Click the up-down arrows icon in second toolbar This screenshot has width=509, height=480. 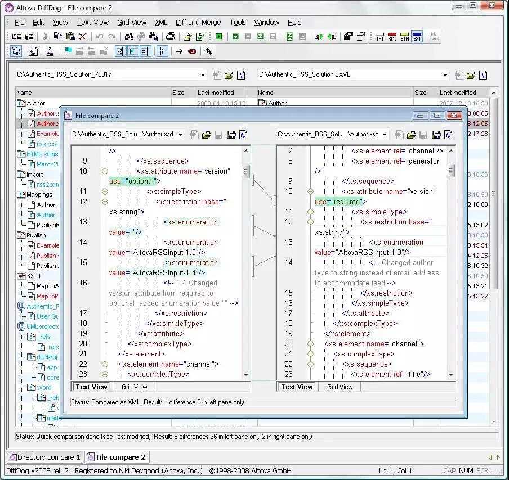click(x=209, y=51)
